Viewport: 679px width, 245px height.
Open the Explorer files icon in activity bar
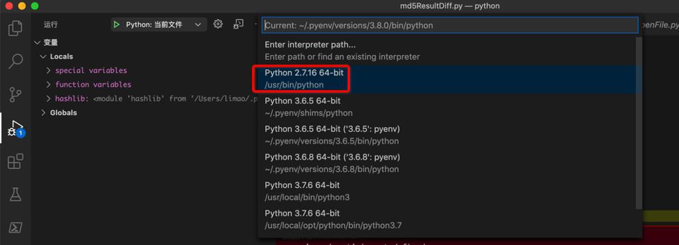pyautogui.click(x=16, y=28)
